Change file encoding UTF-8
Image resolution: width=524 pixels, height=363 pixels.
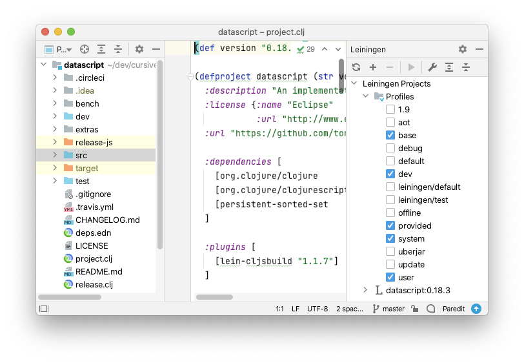click(317, 309)
